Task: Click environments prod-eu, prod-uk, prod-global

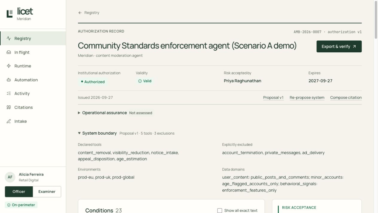Action: (x=106, y=177)
